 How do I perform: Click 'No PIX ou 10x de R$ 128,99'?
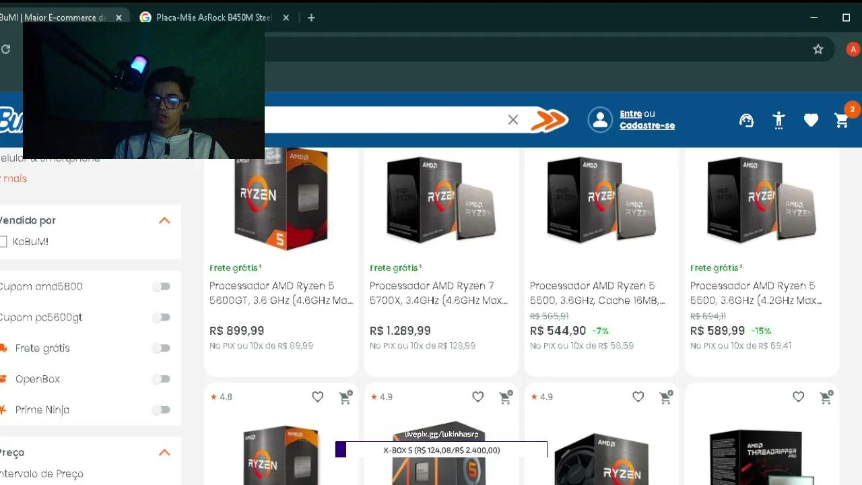click(423, 346)
